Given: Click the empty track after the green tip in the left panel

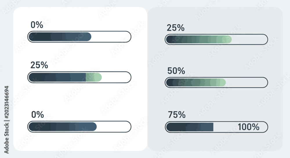Looking at the screenshot, I should pyautogui.click(x=116, y=77).
